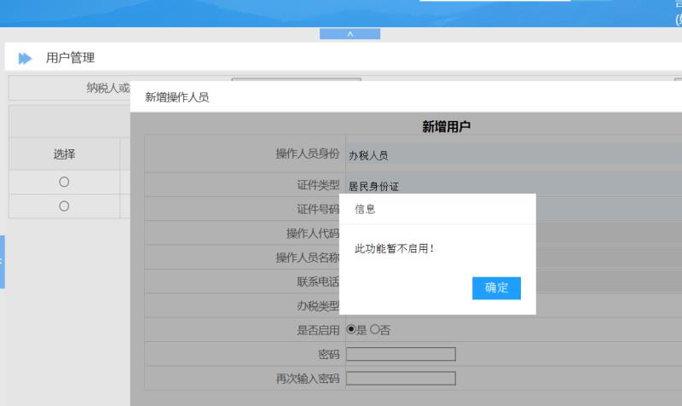Open the 操作人员身份 dropdown showing 办税人员
The width and height of the screenshot is (682, 406).
click(x=511, y=154)
